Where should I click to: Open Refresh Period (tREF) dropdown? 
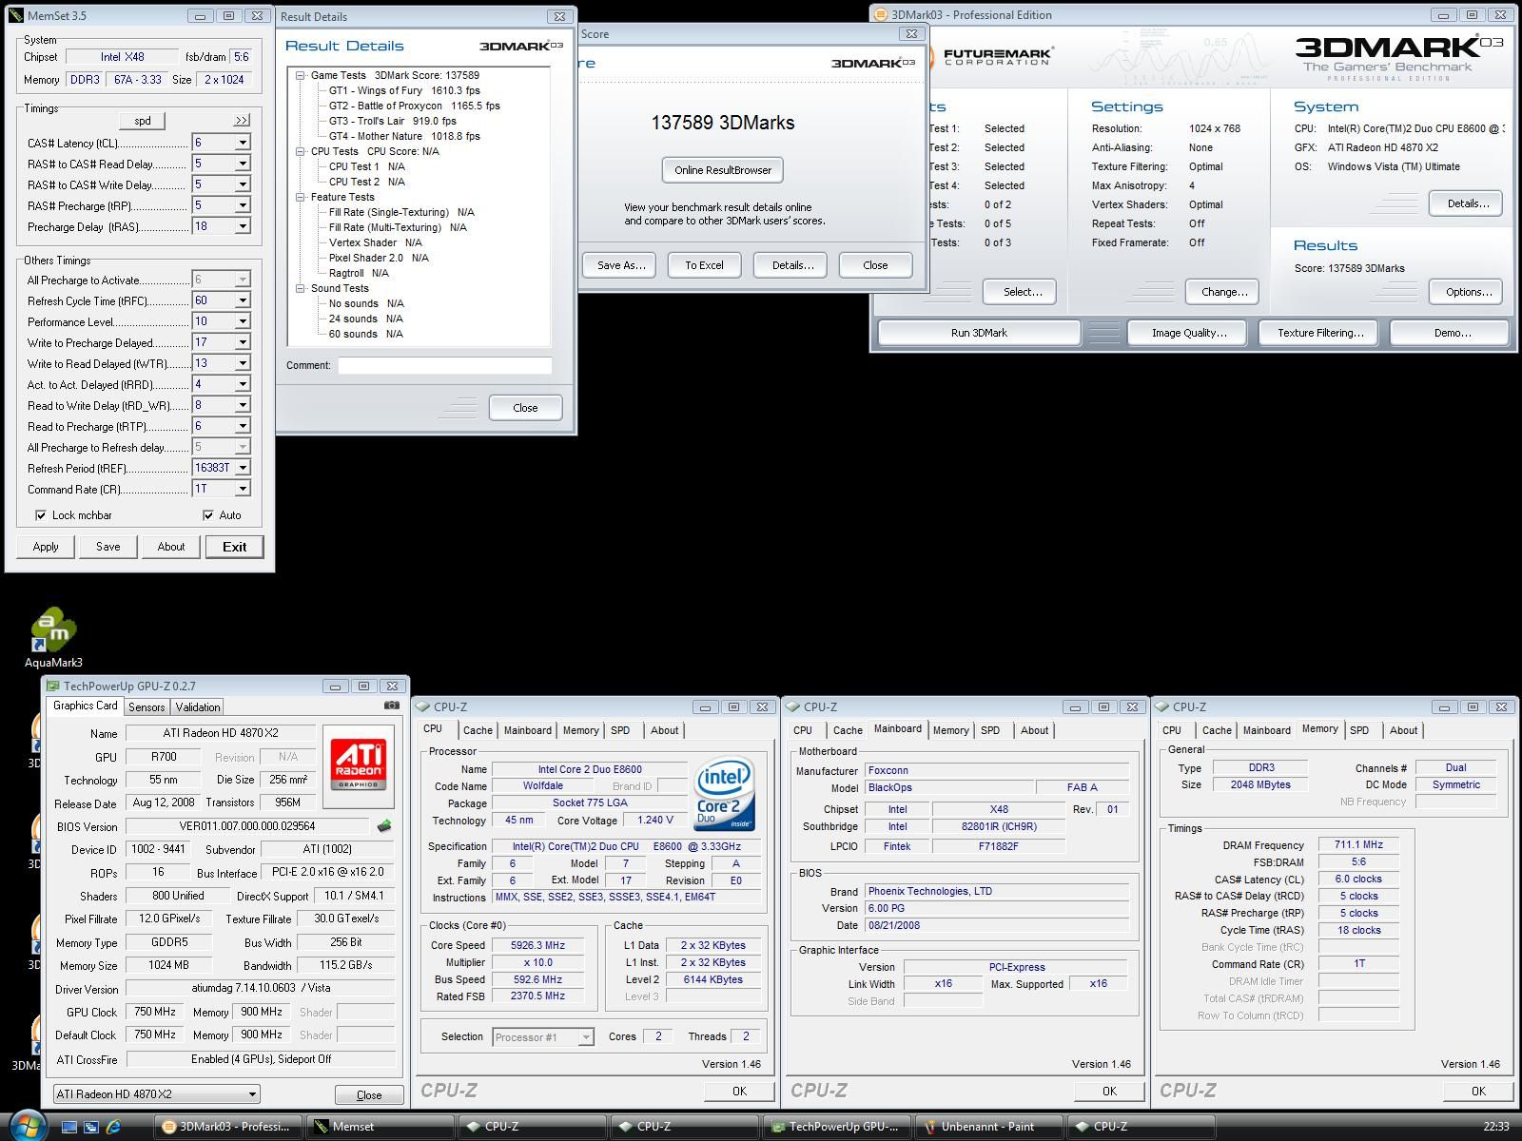[242, 468]
